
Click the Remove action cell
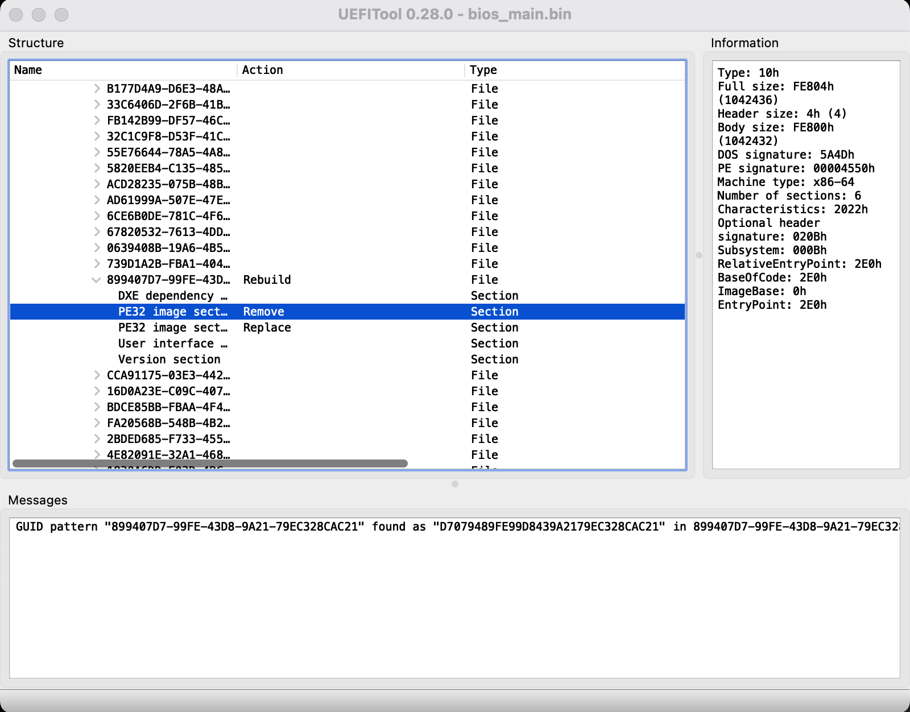coord(264,312)
